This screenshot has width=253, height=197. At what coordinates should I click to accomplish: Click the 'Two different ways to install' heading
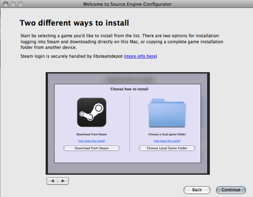pyautogui.click(x=74, y=23)
